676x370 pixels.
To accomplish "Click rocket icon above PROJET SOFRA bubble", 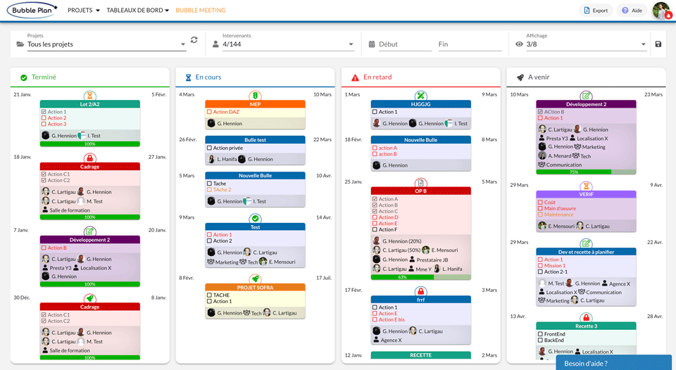I will (255, 279).
